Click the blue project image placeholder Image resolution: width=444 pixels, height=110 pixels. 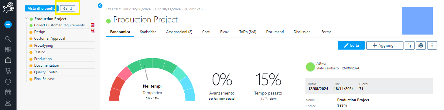pos(417,21)
